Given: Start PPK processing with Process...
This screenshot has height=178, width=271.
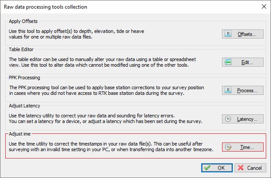Looking at the screenshot, I should (x=243, y=90).
